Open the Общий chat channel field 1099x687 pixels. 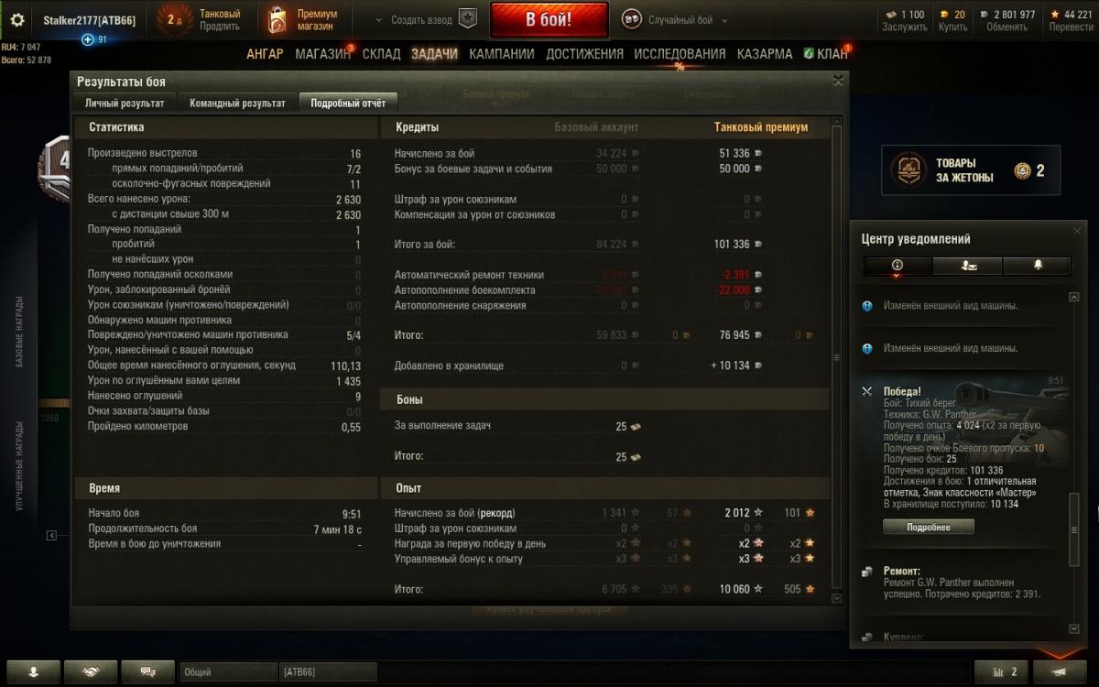(x=228, y=672)
